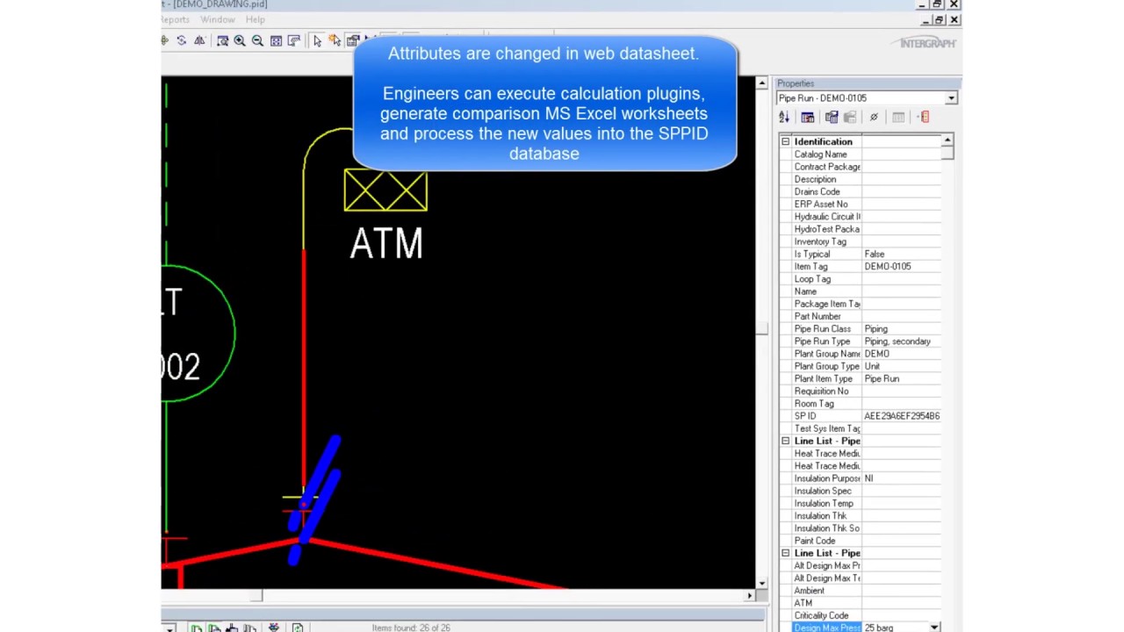
Task: Open the bottom-left toolbar dropdown arrow
Action: (x=169, y=628)
